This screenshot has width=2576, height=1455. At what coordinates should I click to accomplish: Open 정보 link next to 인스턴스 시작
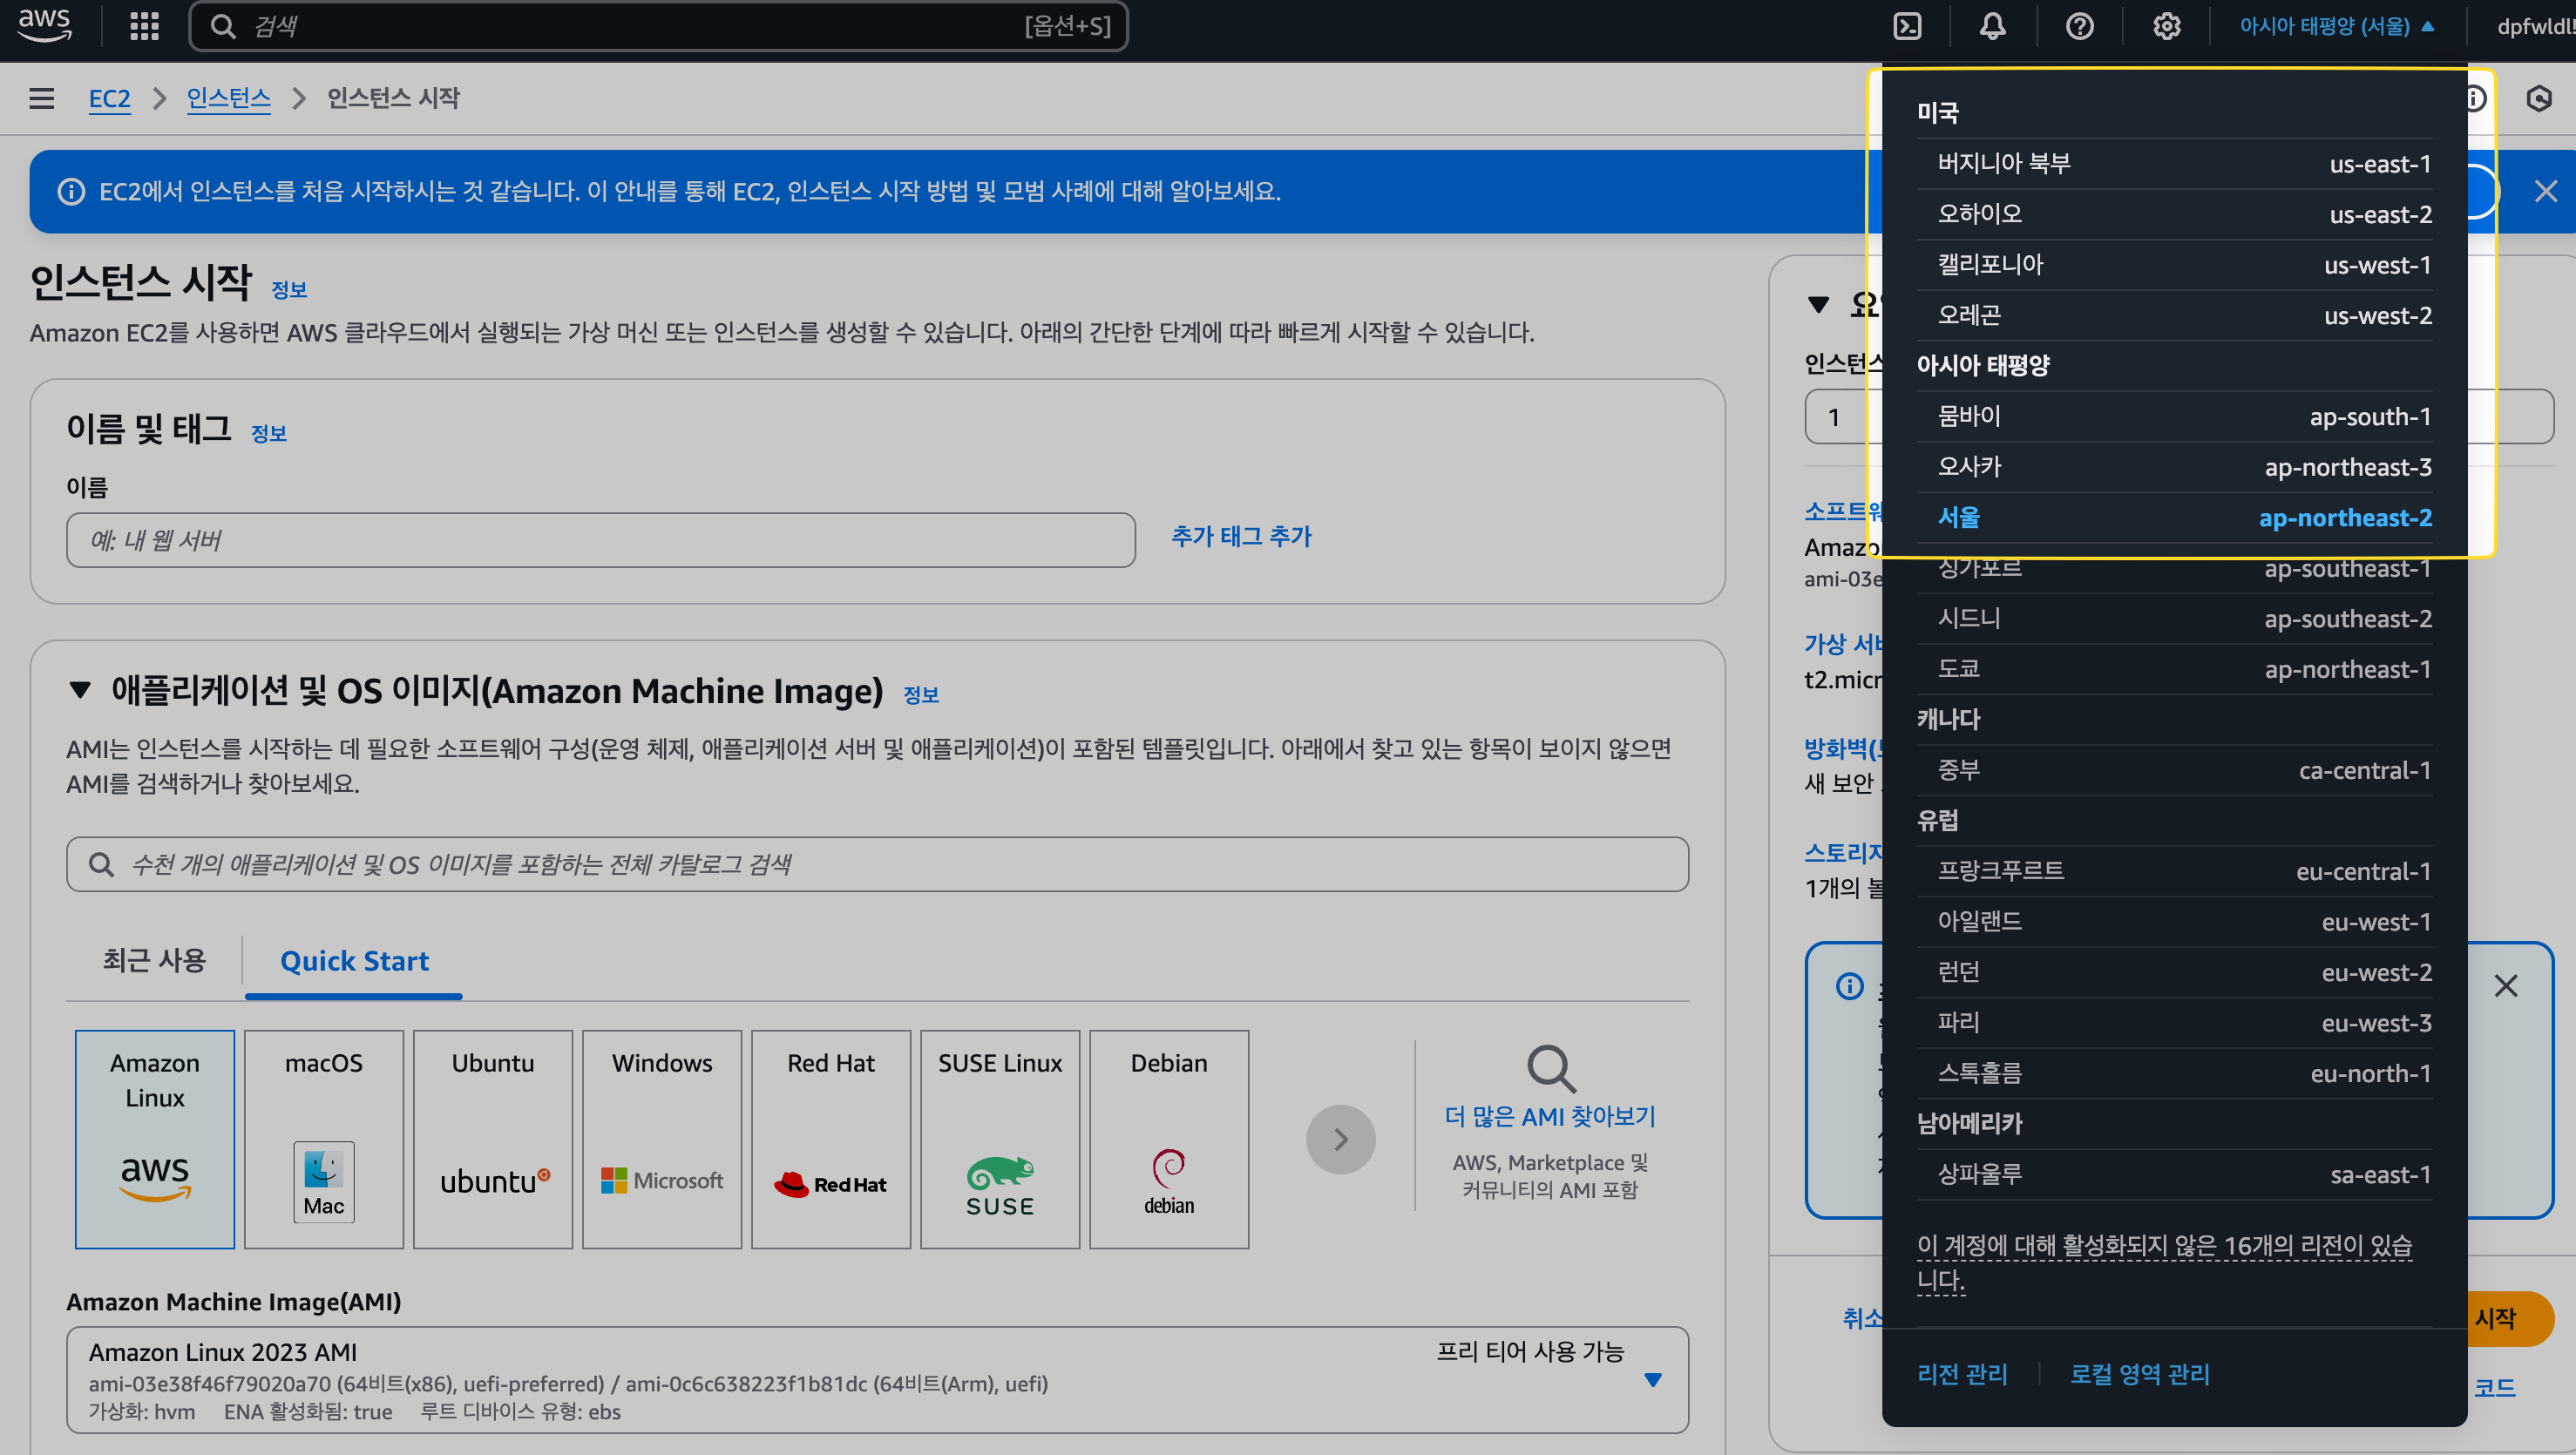[289, 290]
